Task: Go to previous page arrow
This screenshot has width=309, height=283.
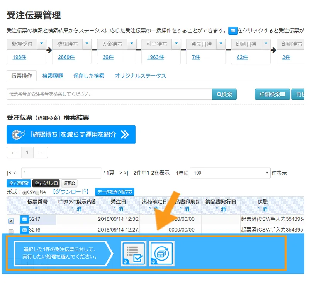Action: tap(14, 153)
